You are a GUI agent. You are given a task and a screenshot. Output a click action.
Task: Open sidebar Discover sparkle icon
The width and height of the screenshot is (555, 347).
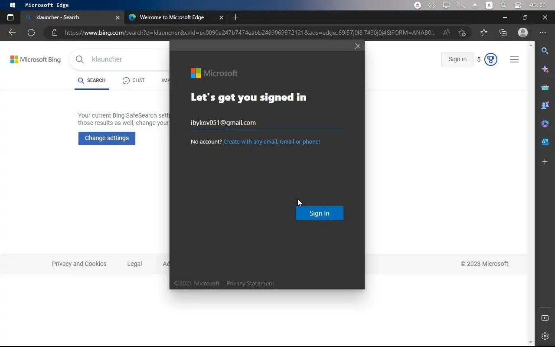click(x=545, y=69)
